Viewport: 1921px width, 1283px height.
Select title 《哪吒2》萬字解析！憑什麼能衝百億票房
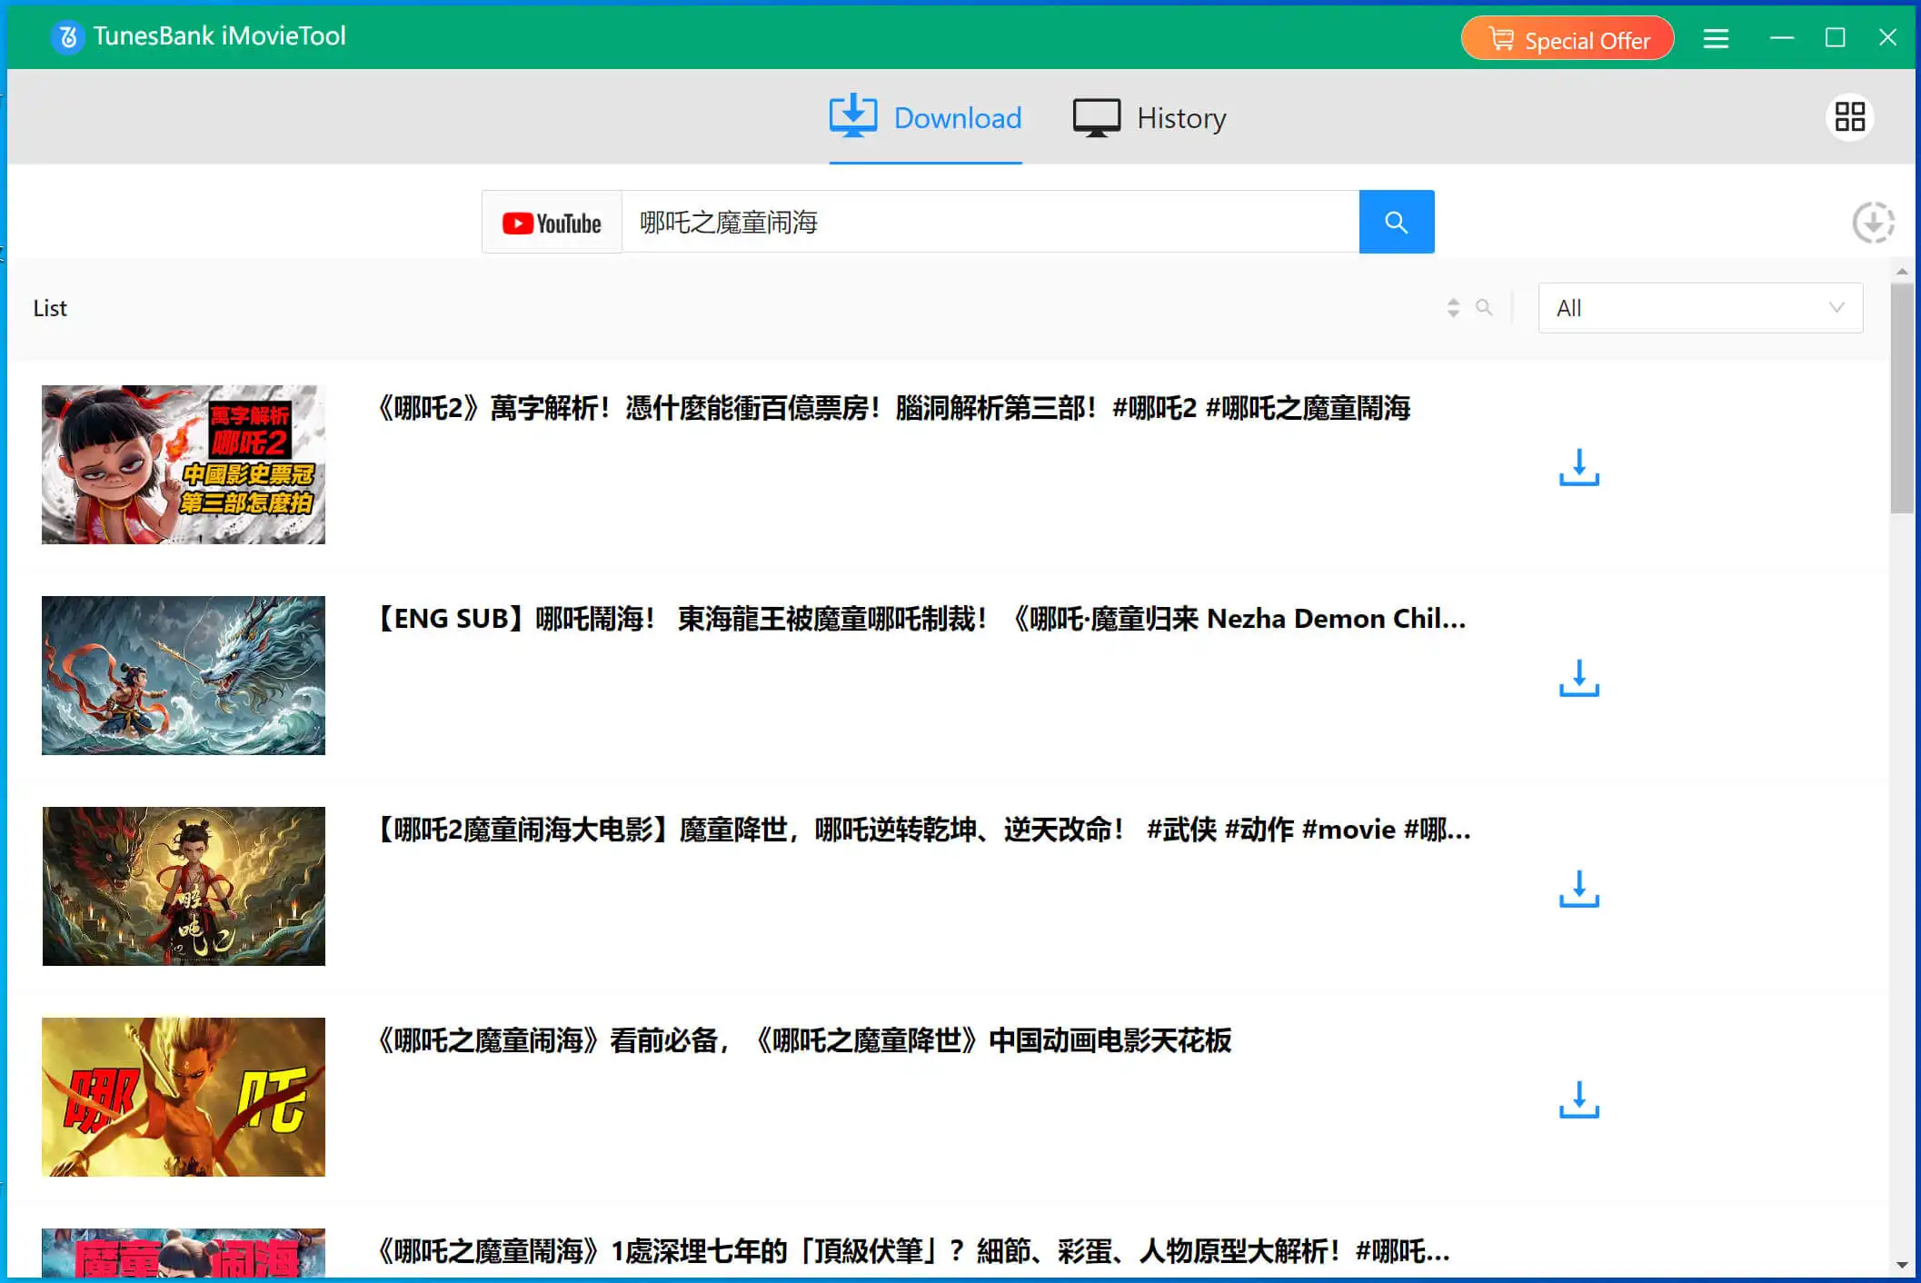point(893,408)
